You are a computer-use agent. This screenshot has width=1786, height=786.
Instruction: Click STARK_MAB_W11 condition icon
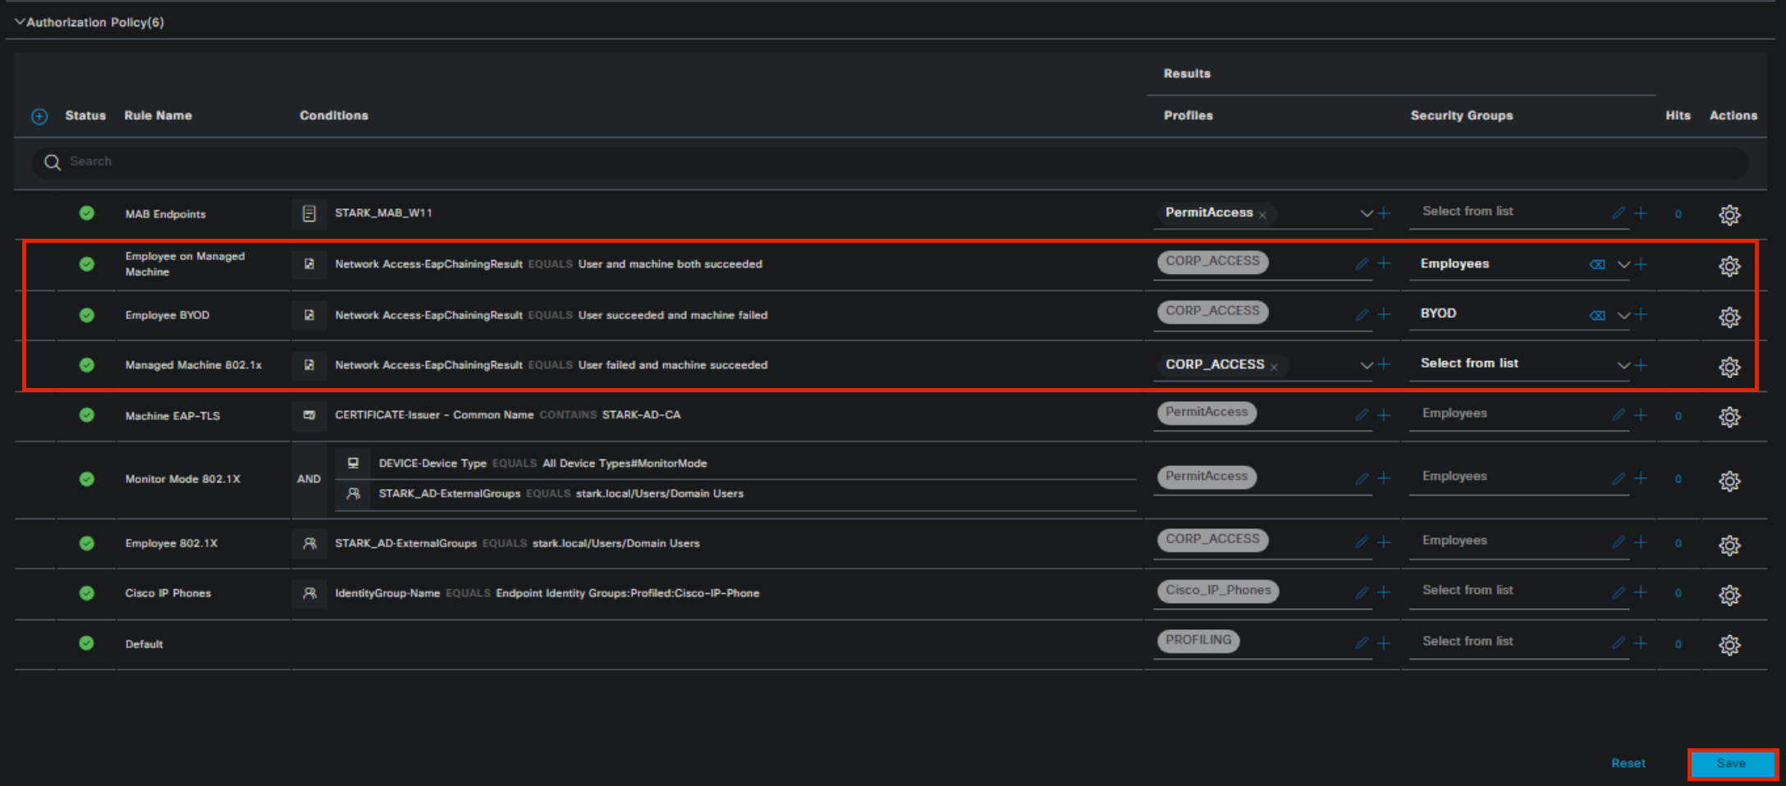point(309,214)
